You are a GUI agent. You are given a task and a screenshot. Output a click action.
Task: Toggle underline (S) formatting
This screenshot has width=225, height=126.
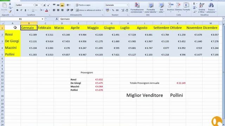point(25,10)
